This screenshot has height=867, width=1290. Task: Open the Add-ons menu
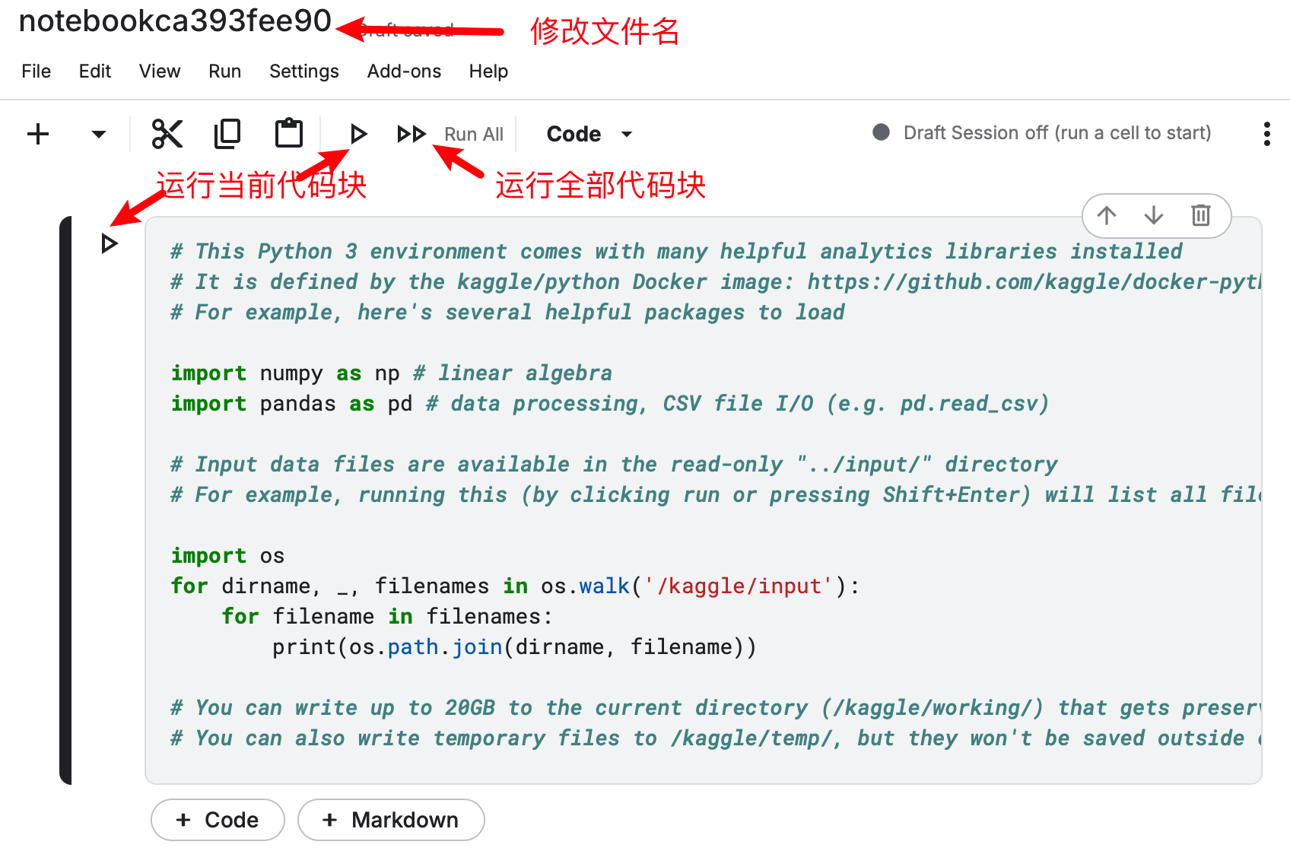tap(404, 71)
